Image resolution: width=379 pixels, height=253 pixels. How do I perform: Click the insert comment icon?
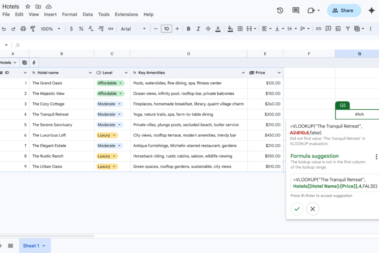click(329, 29)
